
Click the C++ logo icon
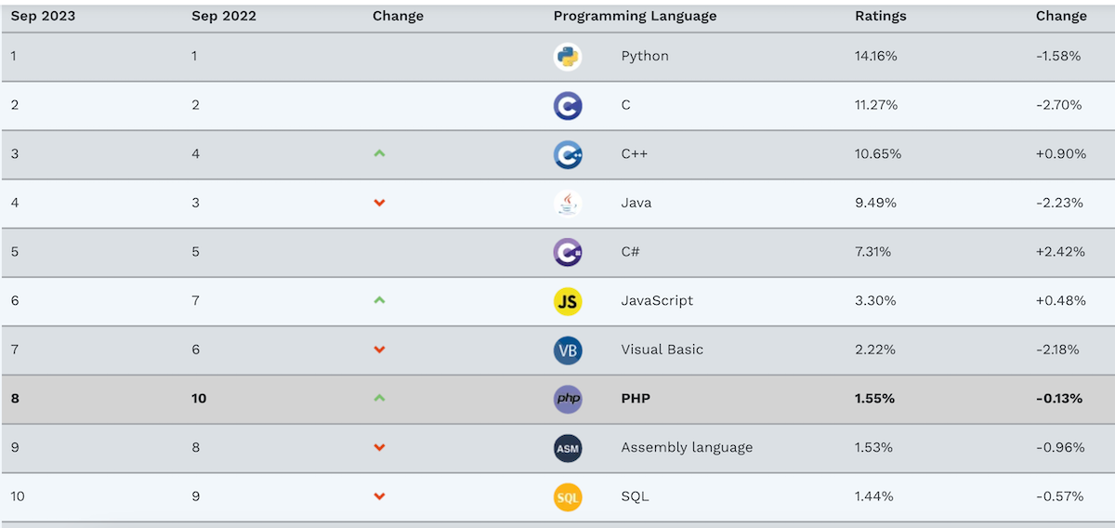click(567, 154)
